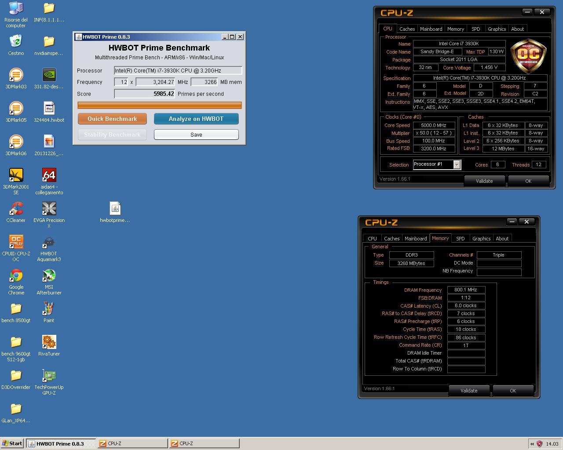Open Mainboard tab in bottom CPU-Z window
Image resolution: width=563 pixels, height=450 pixels.
(x=416, y=239)
